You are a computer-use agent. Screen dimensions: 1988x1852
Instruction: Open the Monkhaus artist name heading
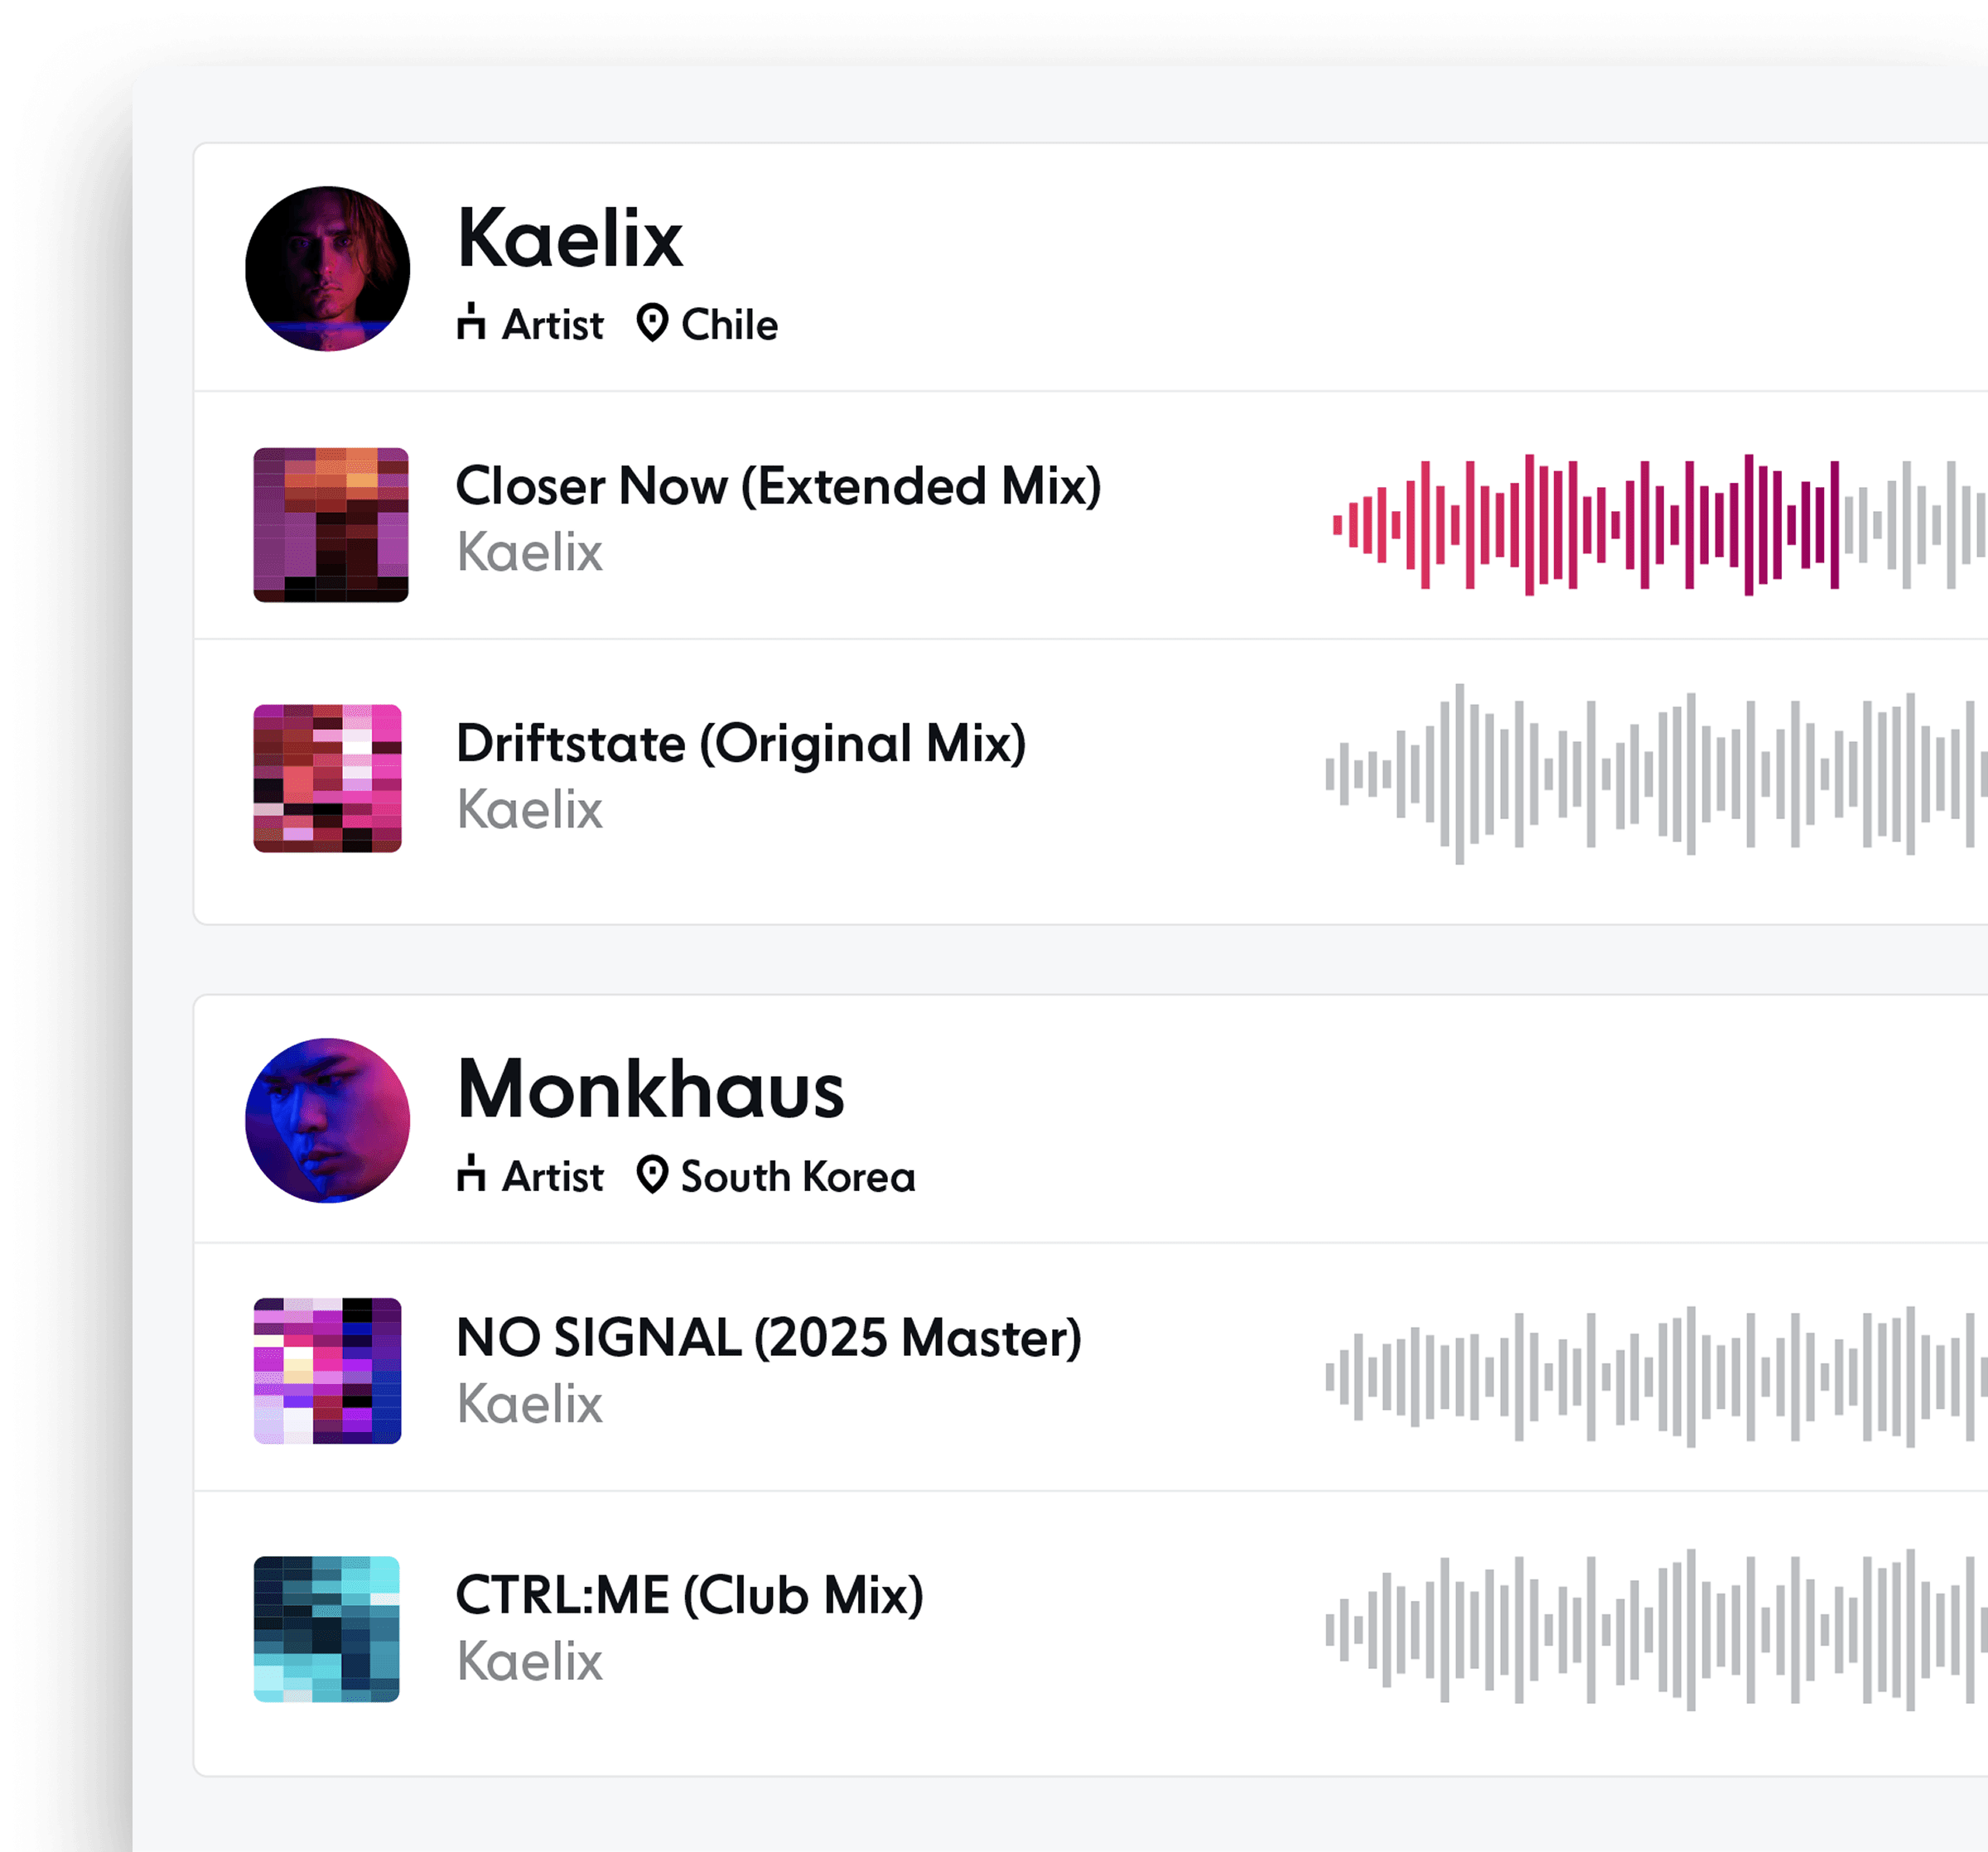tap(651, 1090)
